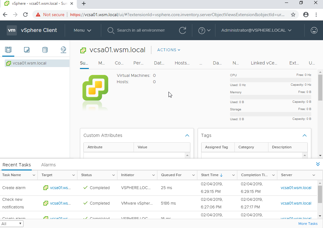The width and height of the screenshot is (323, 228).
Task: Click the Queued For column header
Action: tap(177, 175)
